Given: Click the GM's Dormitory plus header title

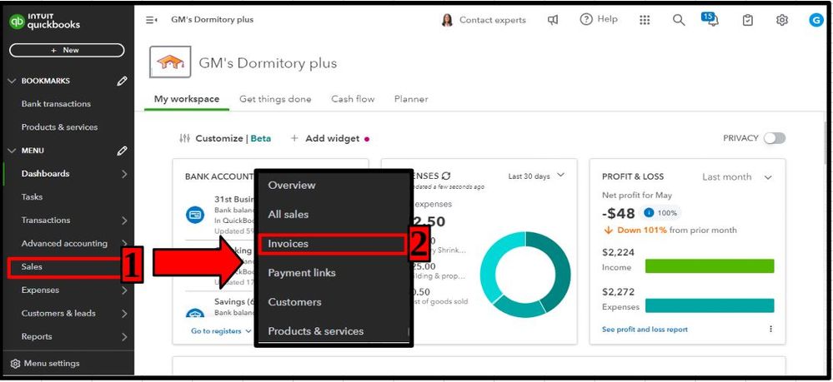Looking at the screenshot, I should 268,63.
